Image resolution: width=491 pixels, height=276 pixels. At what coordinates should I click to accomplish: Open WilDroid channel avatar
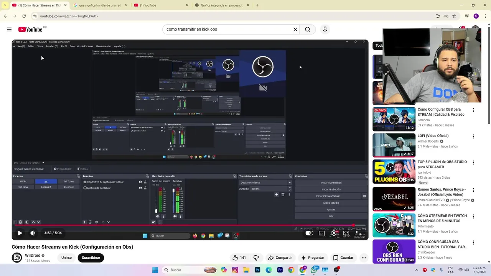[x=17, y=258]
